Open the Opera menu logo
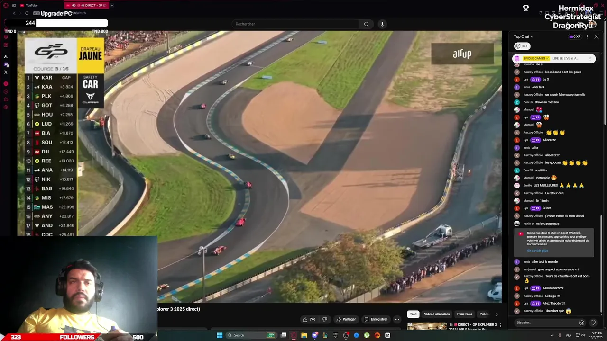Image resolution: width=607 pixels, height=341 pixels. tap(6, 5)
